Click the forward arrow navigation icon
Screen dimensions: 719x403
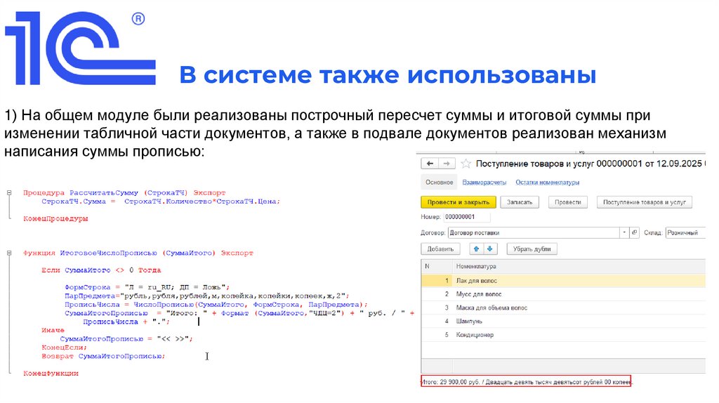447,164
